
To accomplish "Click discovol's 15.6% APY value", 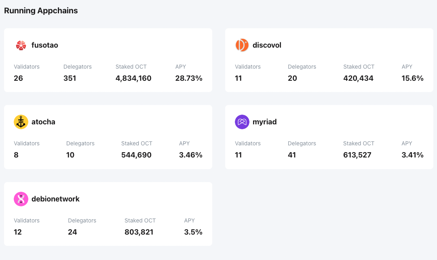I will coord(412,78).
